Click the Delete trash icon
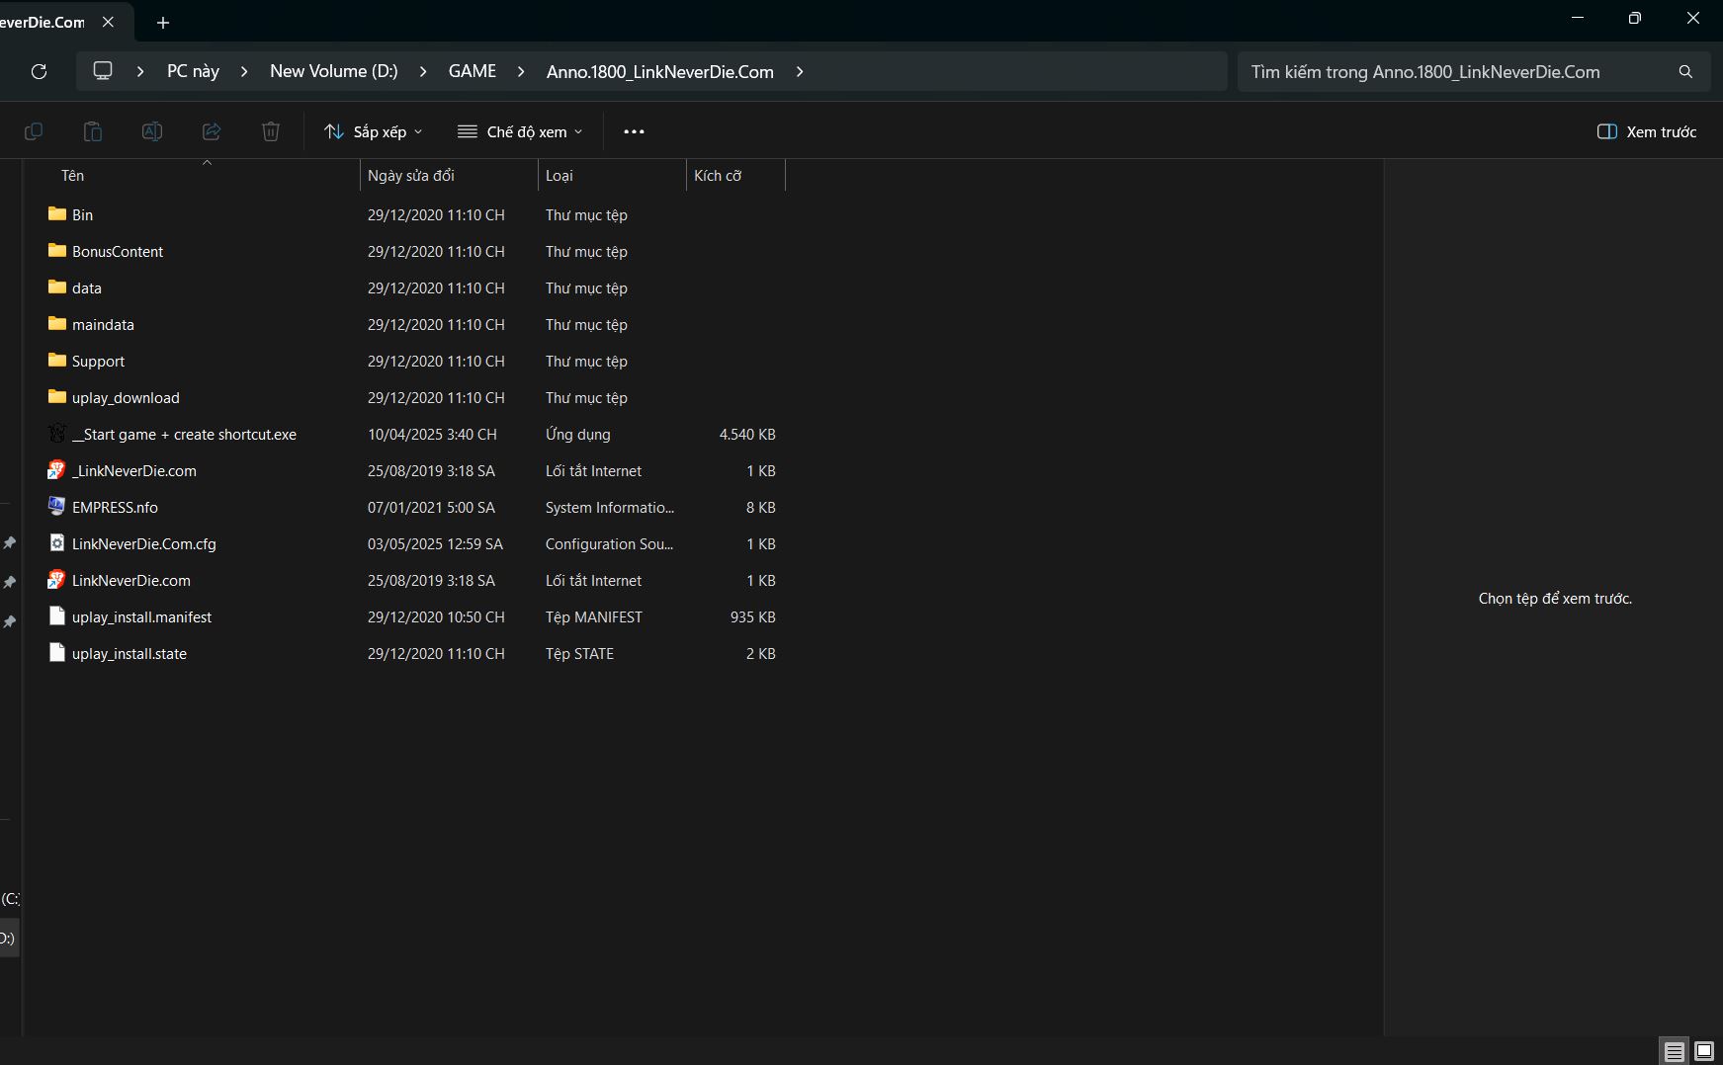 [270, 131]
